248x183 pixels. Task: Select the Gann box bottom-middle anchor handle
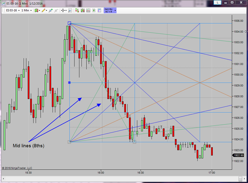(x=134, y=142)
